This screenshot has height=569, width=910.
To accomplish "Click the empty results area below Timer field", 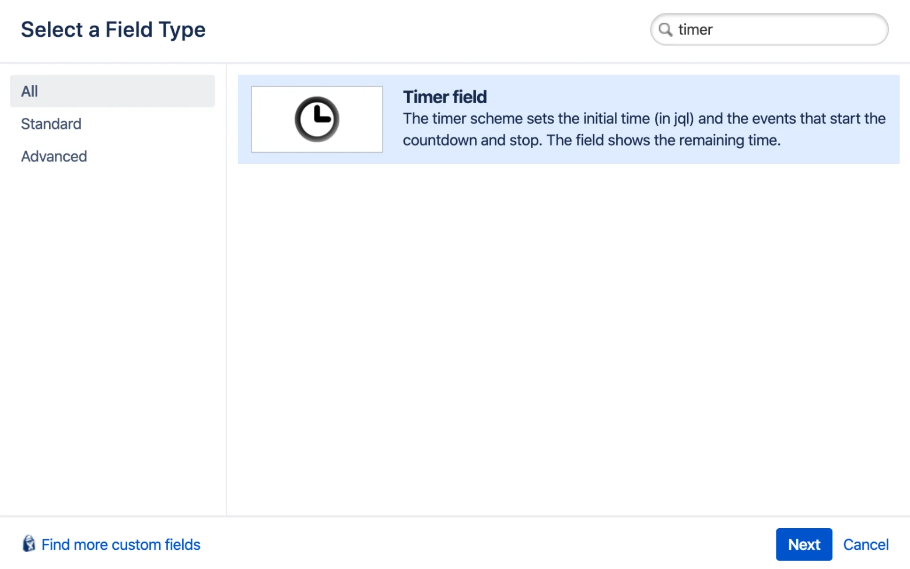I will coord(569,338).
